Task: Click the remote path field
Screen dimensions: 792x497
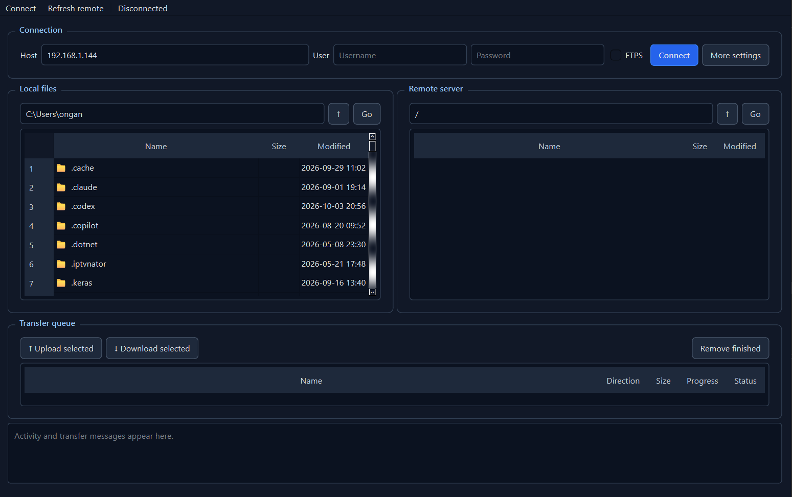Action: coord(561,114)
